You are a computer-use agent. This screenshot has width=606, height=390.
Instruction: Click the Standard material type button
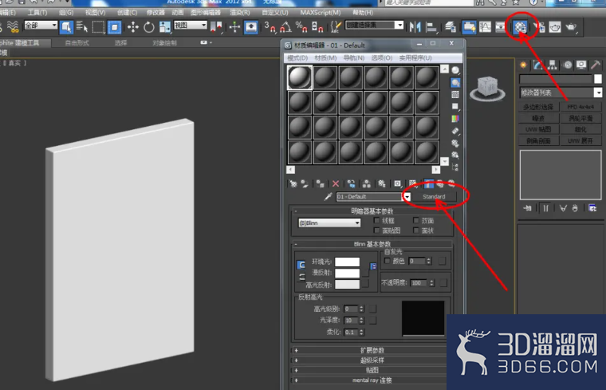pos(434,197)
